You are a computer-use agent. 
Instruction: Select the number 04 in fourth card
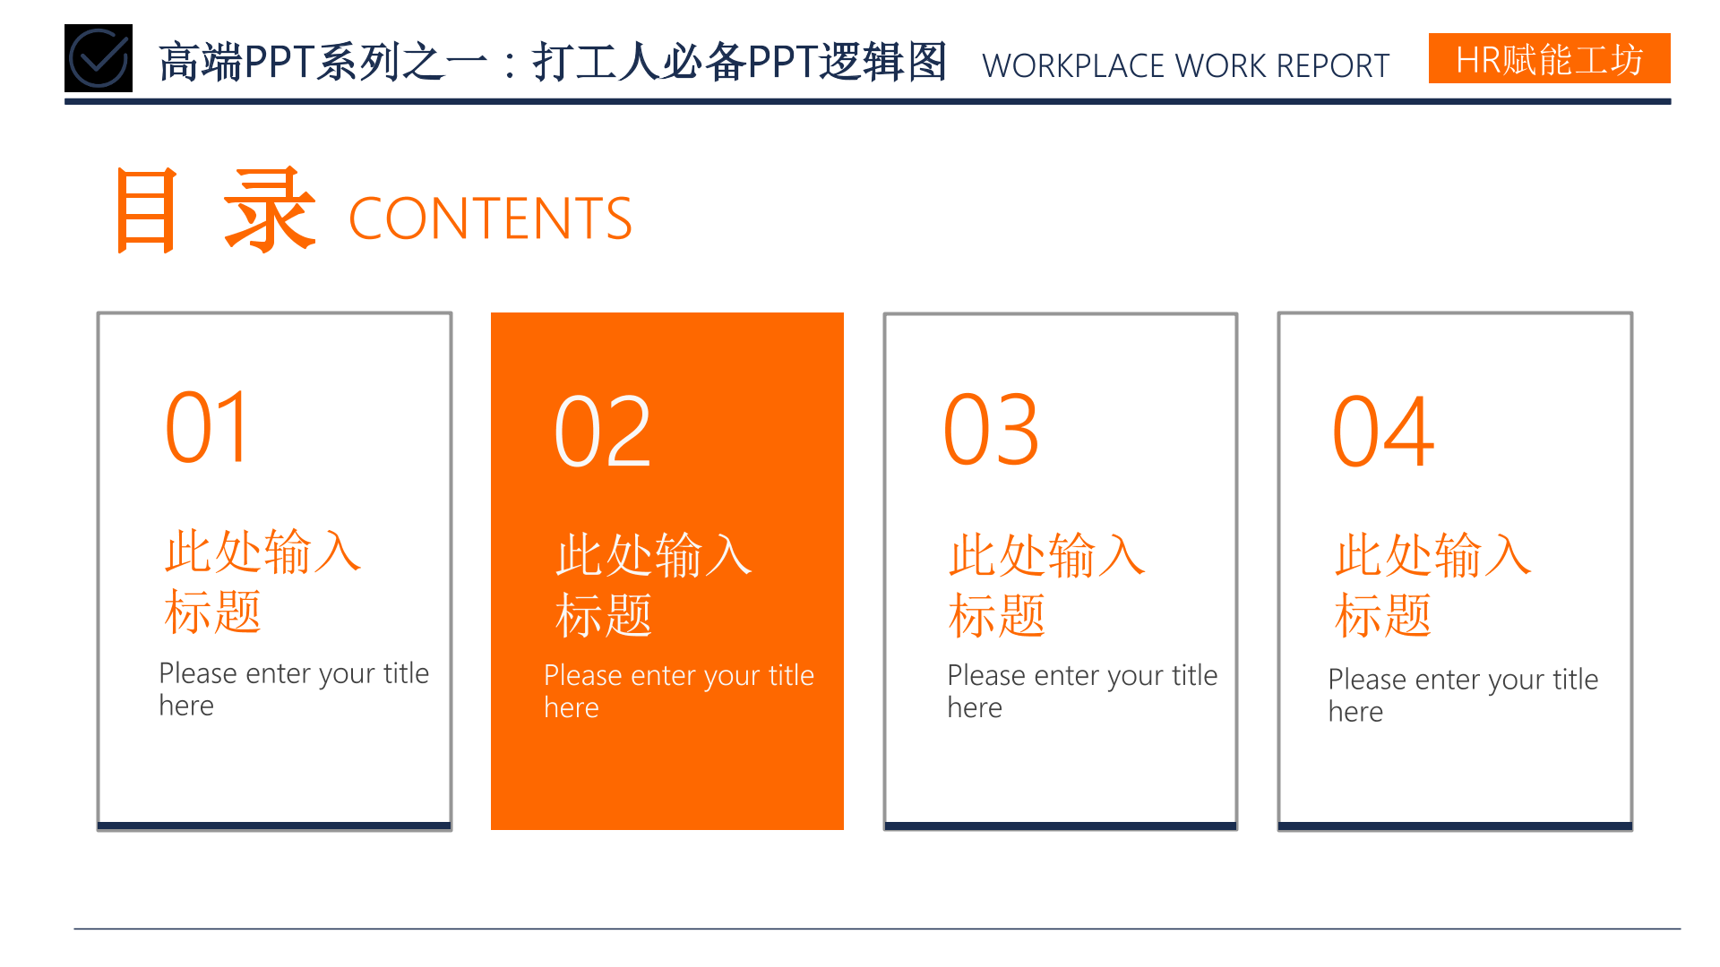pos(1383,432)
